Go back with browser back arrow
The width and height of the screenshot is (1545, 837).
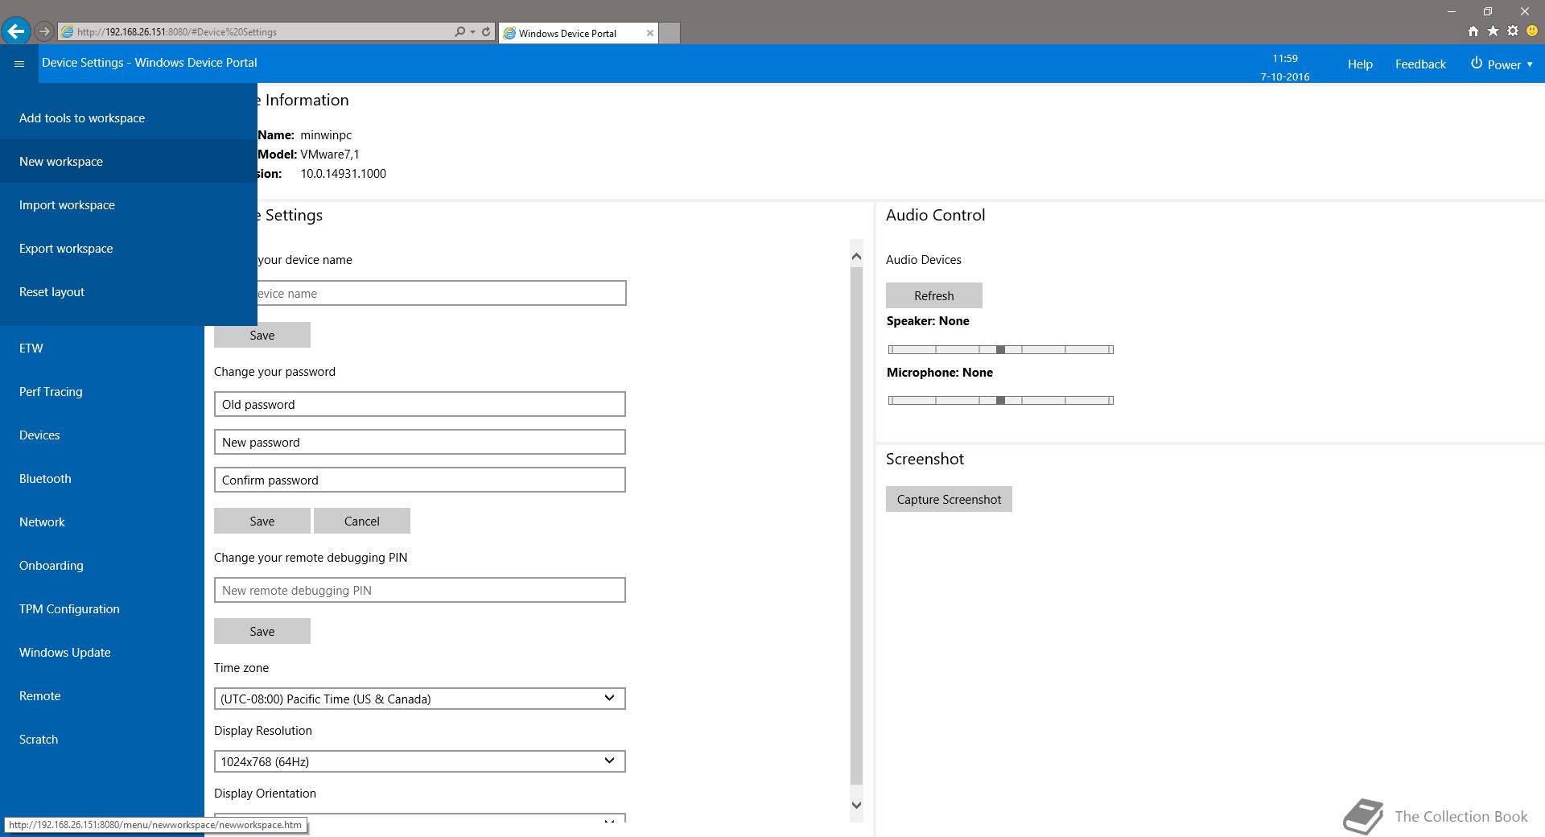16,31
